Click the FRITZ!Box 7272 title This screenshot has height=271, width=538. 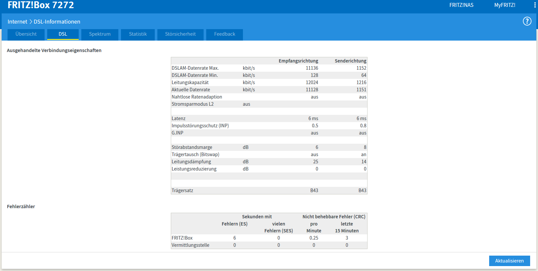41,5
